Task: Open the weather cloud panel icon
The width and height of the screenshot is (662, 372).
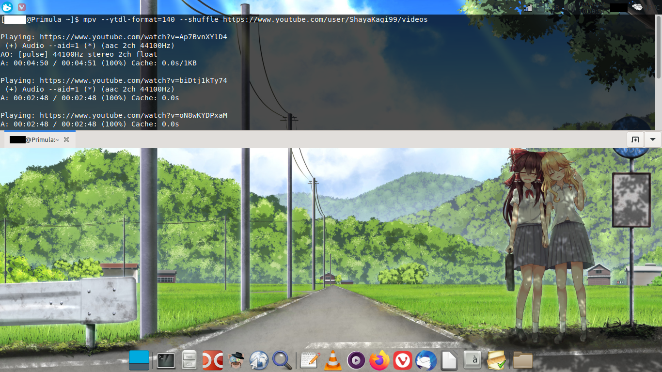Action: point(637,7)
